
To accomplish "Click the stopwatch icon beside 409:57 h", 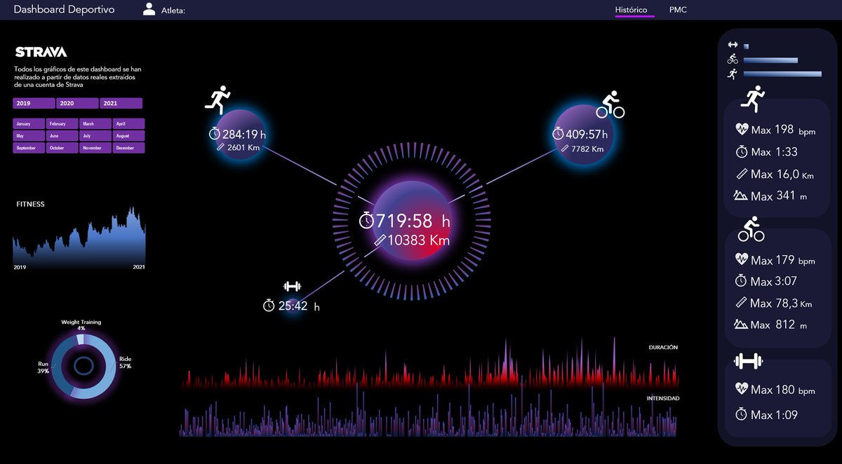I will pos(558,133).
